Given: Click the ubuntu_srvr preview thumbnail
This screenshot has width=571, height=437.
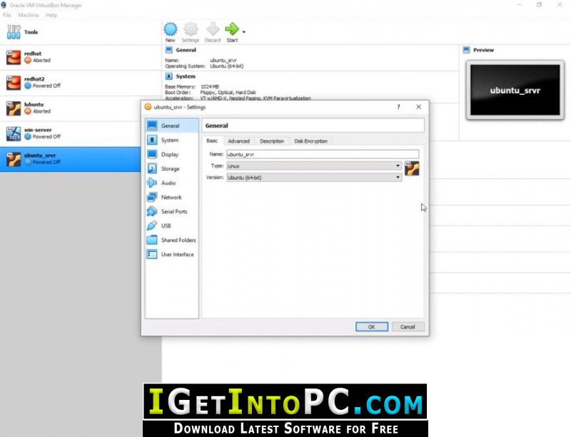Looking at the screenshot, I should pyautogui.click(x=515, y=90).
